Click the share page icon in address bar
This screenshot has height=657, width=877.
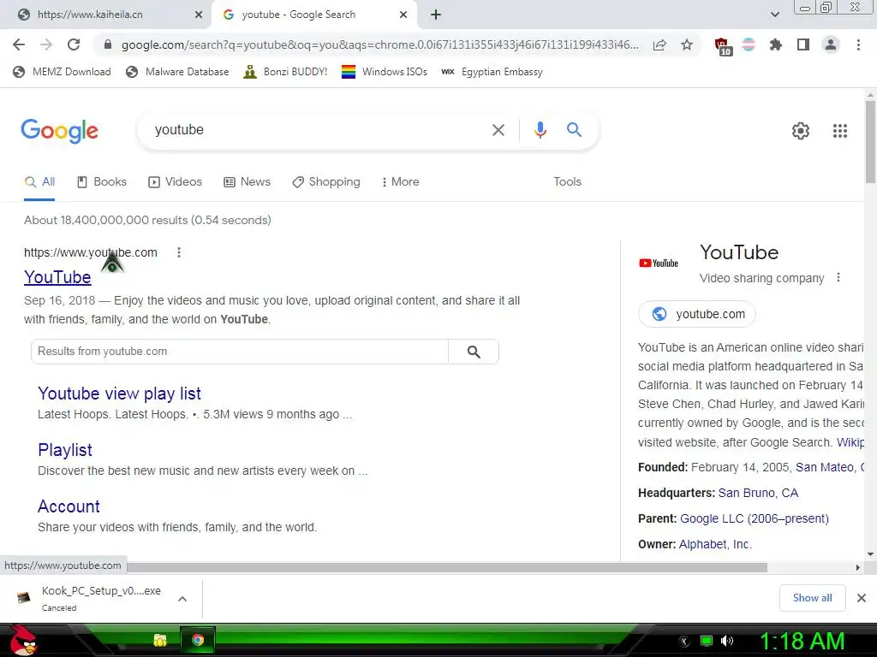pyautogui.click(x=659, y=44)
